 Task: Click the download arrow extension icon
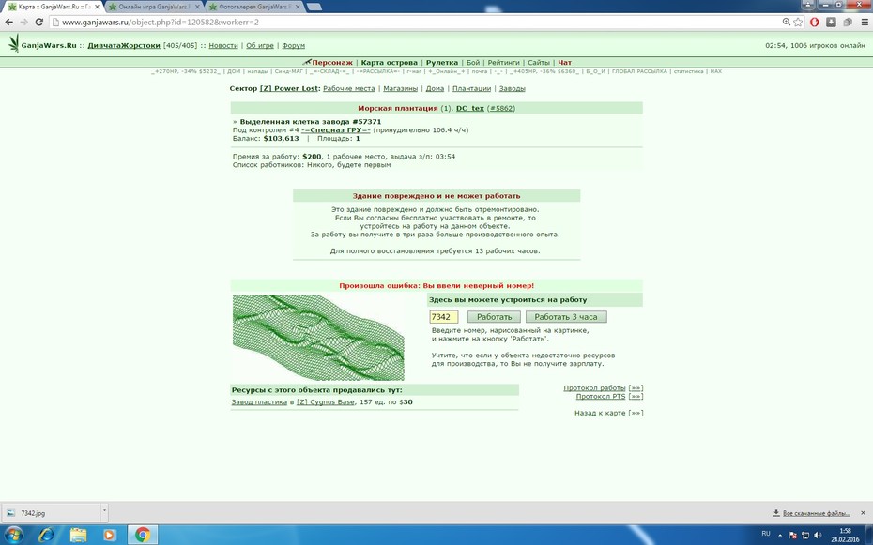(831, 23)
